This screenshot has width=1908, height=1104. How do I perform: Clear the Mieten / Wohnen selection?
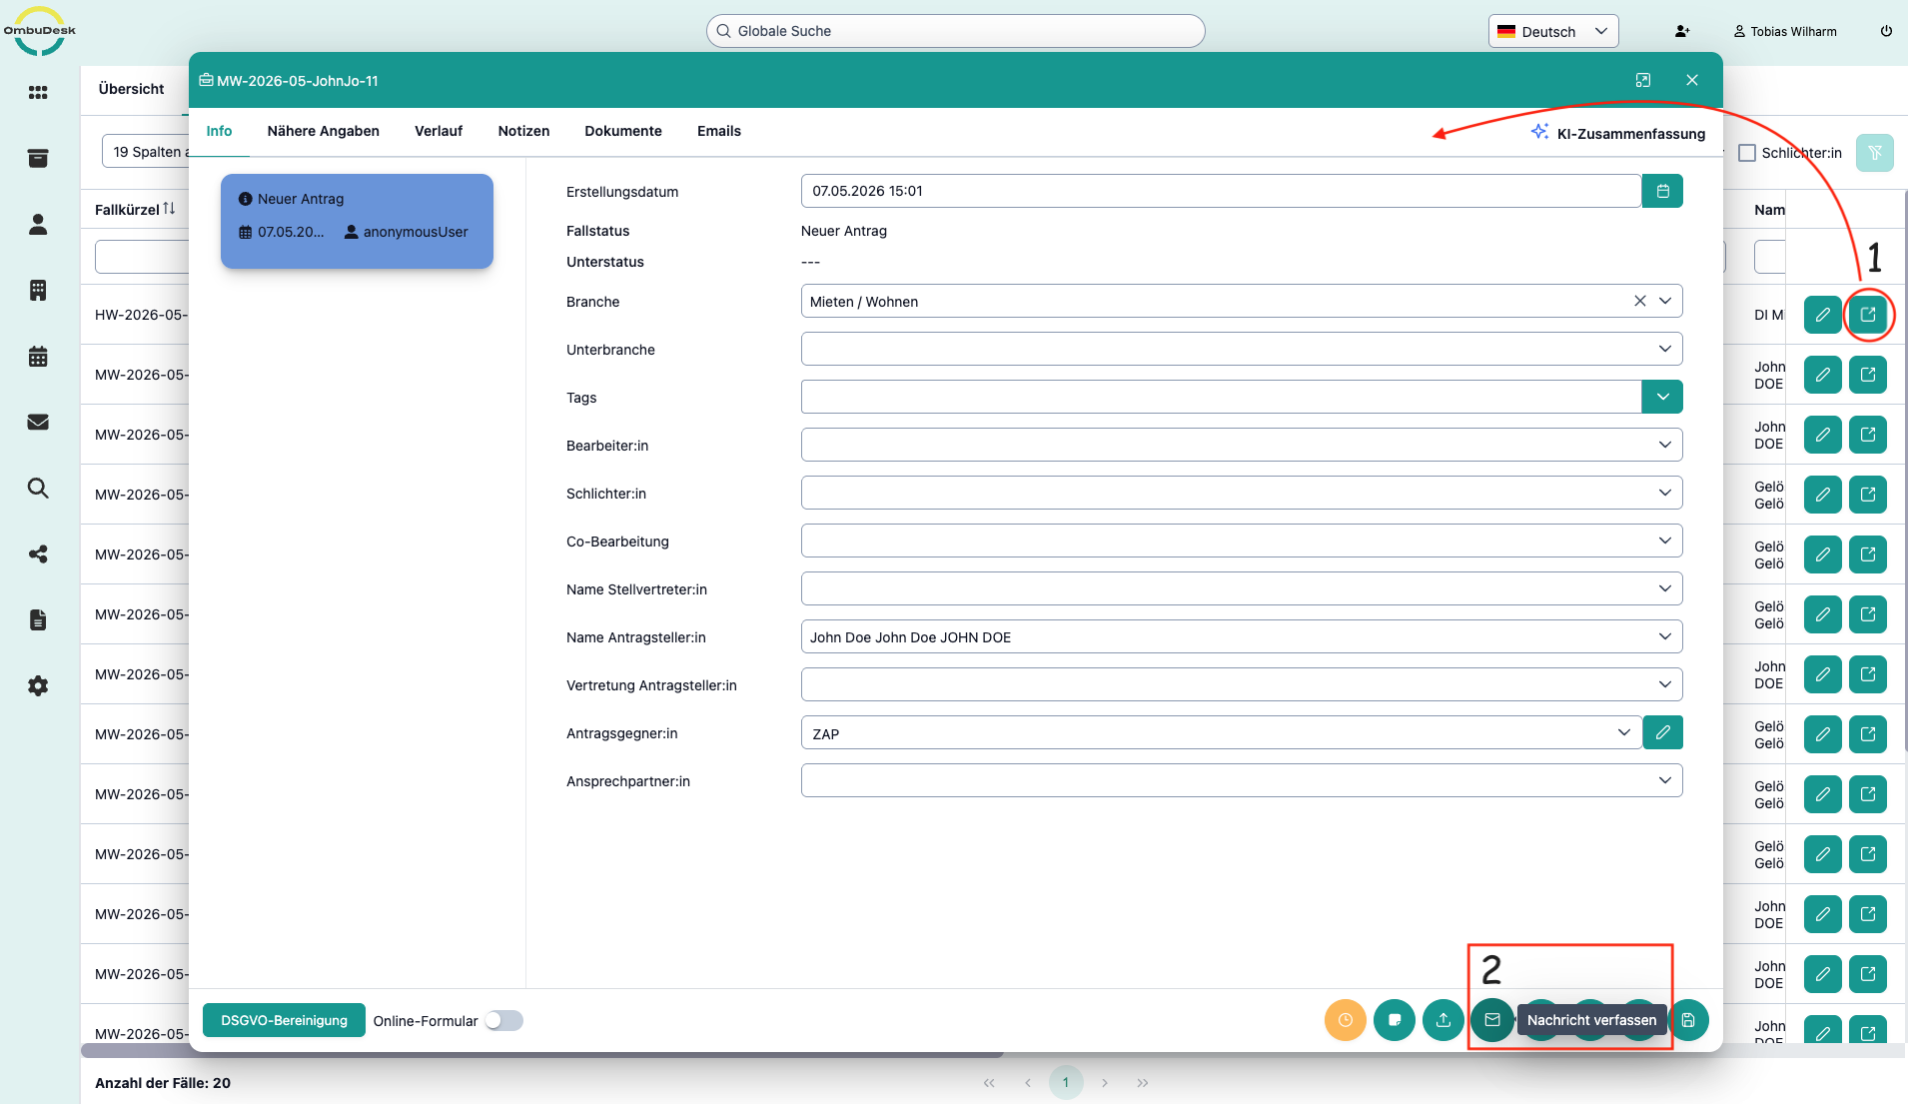1639,301
